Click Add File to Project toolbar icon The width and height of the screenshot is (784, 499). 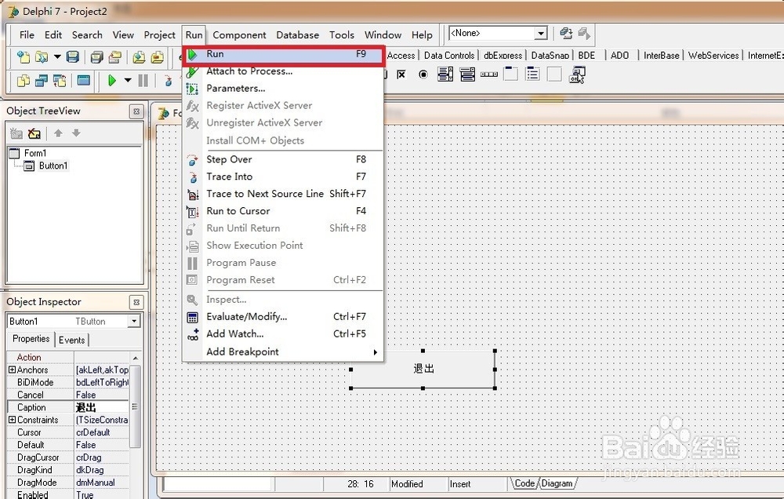139,56
